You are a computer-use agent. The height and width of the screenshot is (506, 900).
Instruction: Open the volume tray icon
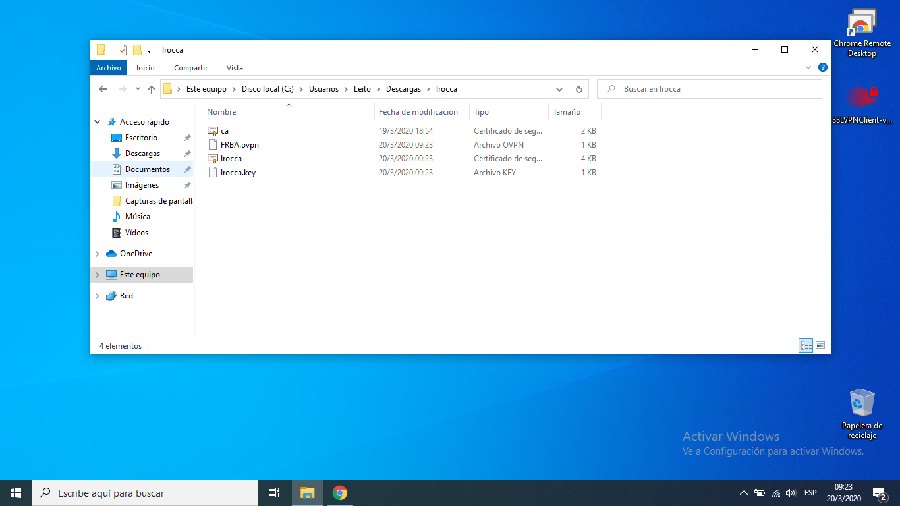(791, 493)
